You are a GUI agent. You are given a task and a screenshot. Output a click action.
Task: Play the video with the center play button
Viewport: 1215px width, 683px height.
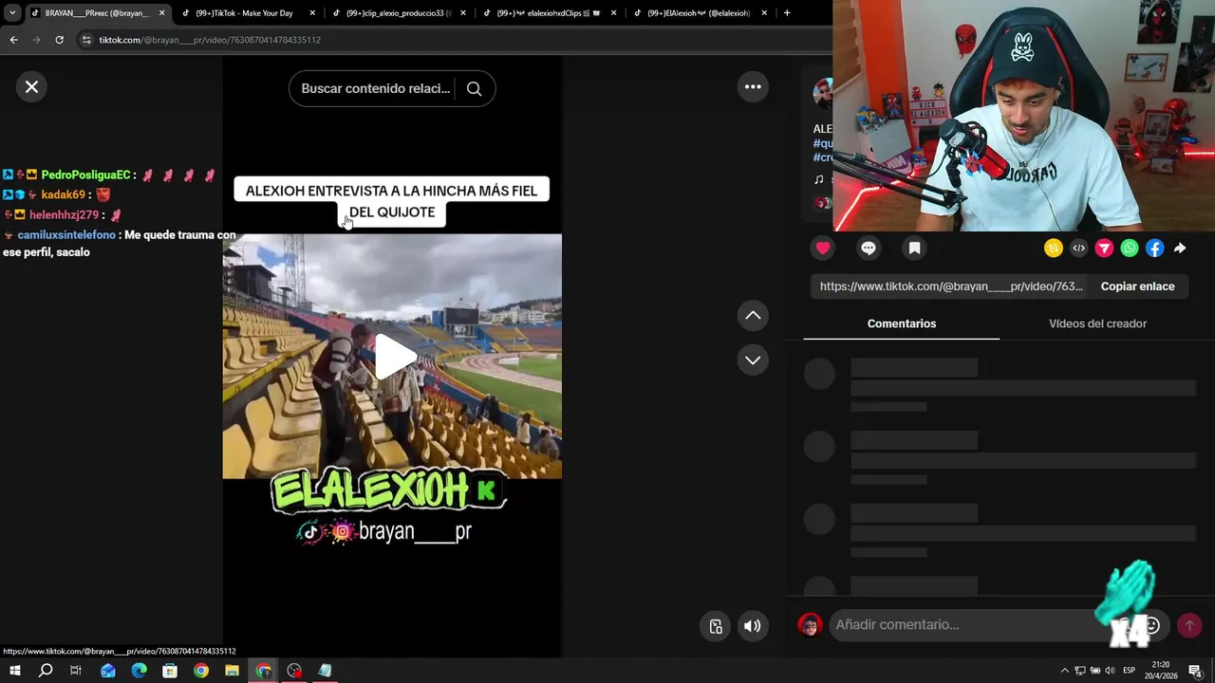pyautogui.click(x=394, y=357)
